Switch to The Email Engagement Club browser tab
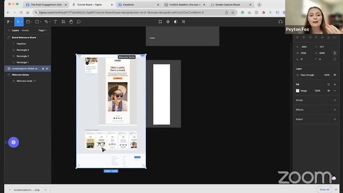The height and width of the screenshot is (193, 343). click(46, 5)
